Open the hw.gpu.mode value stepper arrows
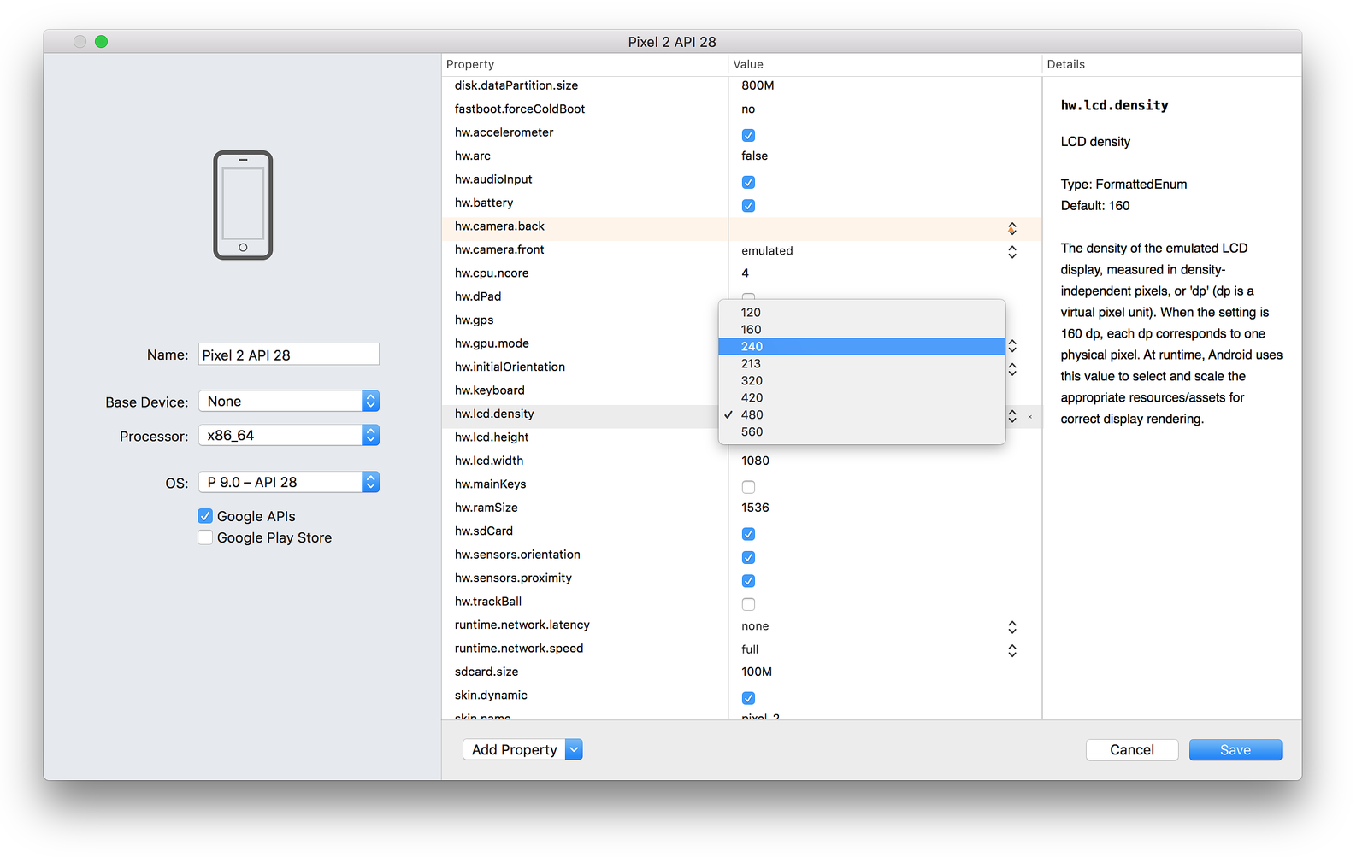Viewport: 1368px width, 857px height. 1012,346
